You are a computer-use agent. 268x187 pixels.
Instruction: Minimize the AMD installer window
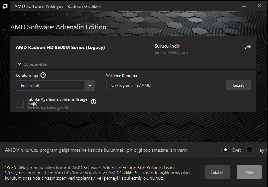(244, 6)
